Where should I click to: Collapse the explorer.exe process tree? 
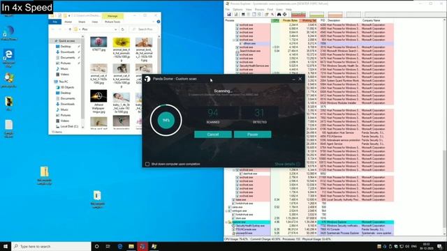click(x=226, y=222)
